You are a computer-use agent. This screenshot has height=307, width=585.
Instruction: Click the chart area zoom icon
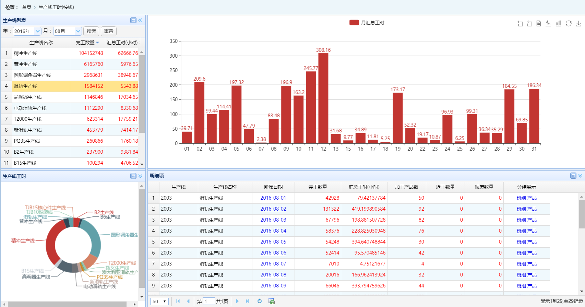point(520,24)
